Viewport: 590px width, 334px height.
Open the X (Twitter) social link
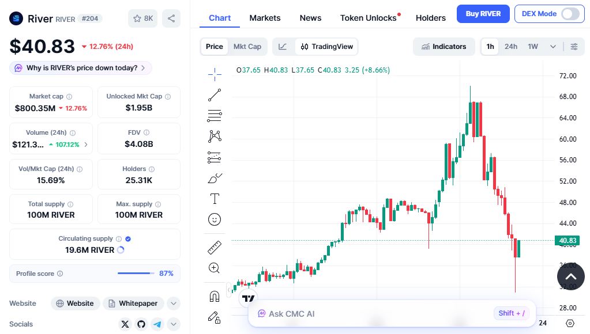125,324
